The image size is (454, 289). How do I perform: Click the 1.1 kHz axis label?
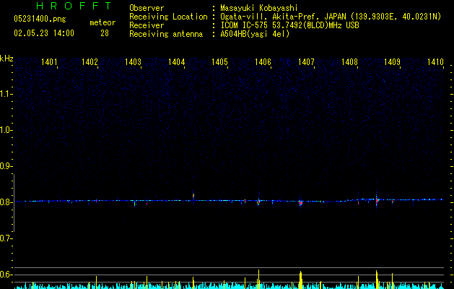pyautogui.click(x=6, y=94)
